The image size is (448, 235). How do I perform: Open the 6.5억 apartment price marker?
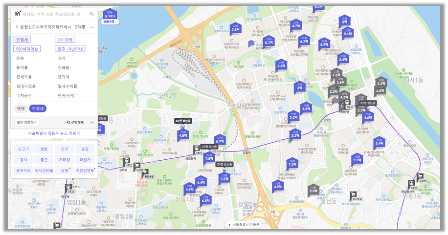205,199
